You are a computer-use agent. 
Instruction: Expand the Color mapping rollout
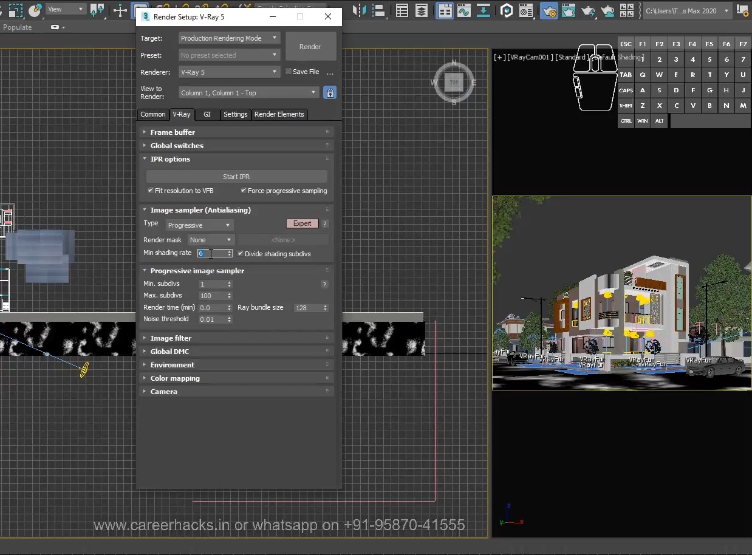point(175,378)
